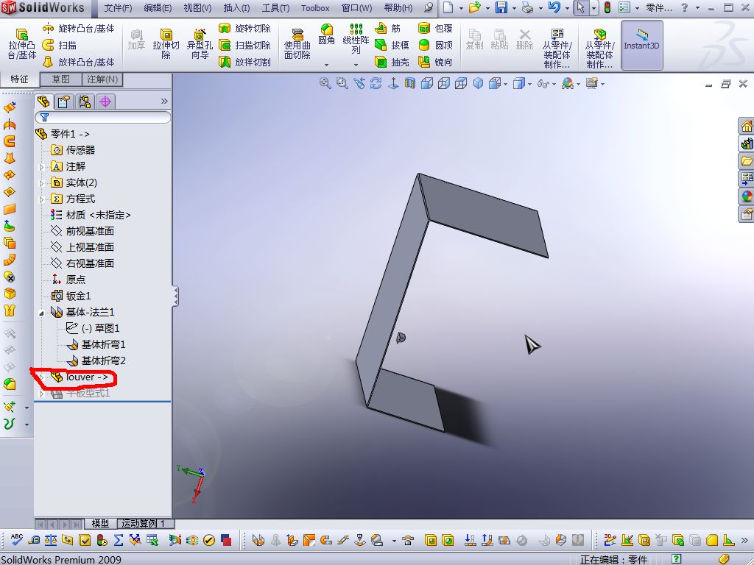Expand the 方程式 tree node
The image size is (754, 565).
[42, 199]
